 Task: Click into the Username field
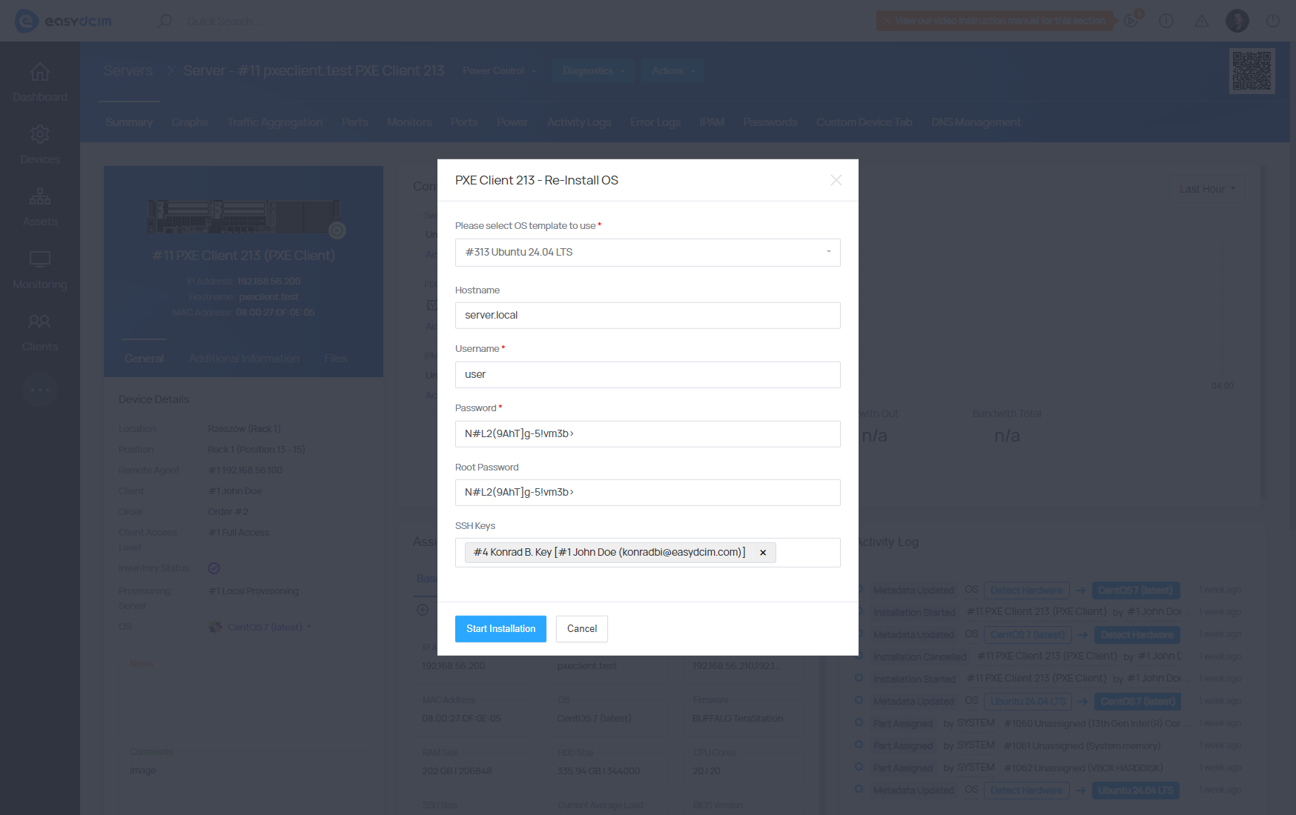tap(648, 374)
